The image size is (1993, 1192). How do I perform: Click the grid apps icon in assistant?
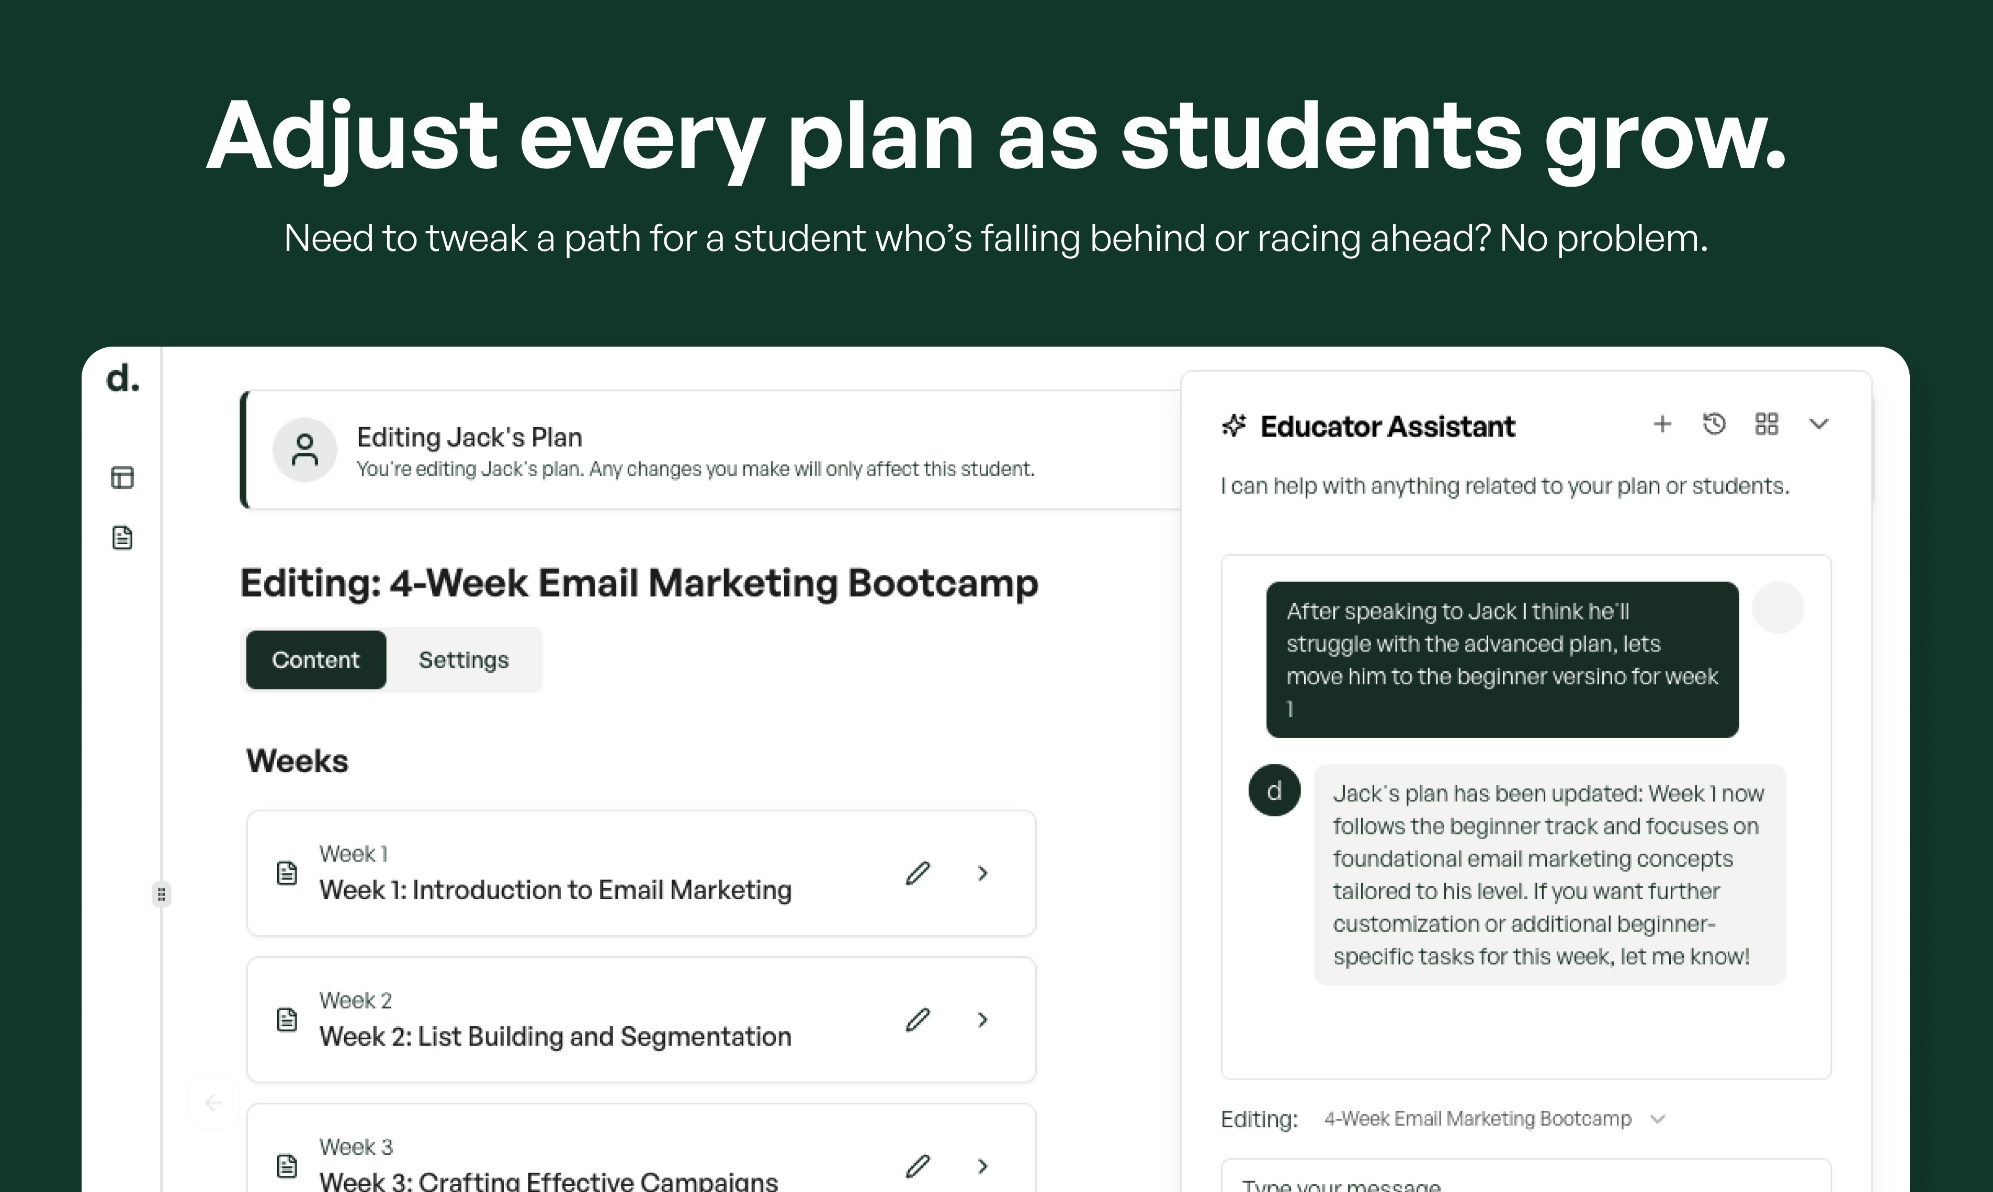(1766, 424)
